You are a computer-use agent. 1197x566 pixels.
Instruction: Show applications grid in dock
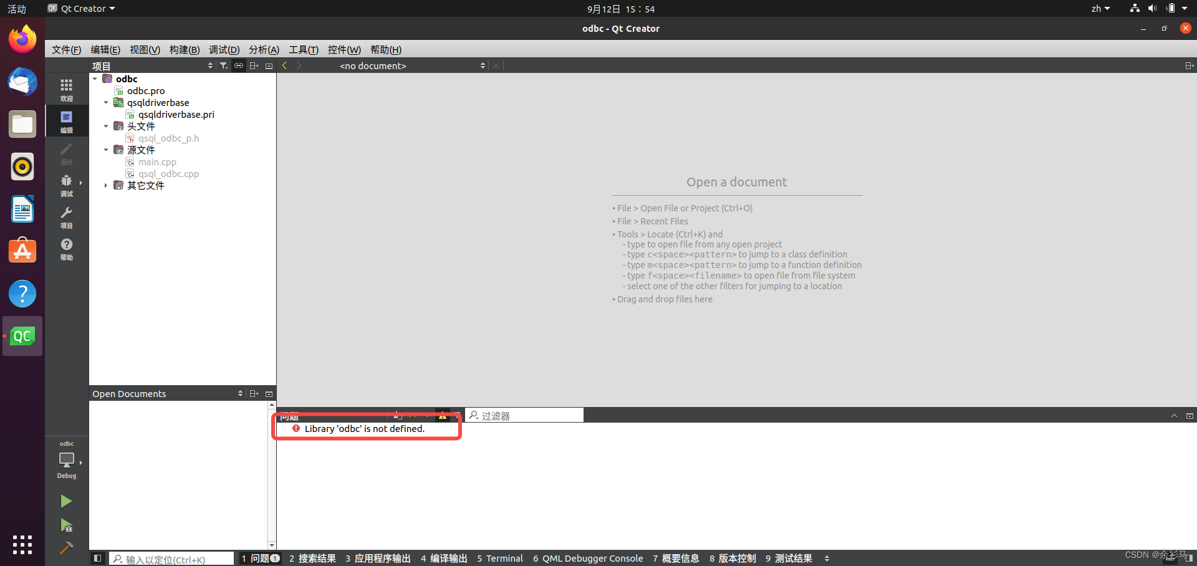(22, 545)
